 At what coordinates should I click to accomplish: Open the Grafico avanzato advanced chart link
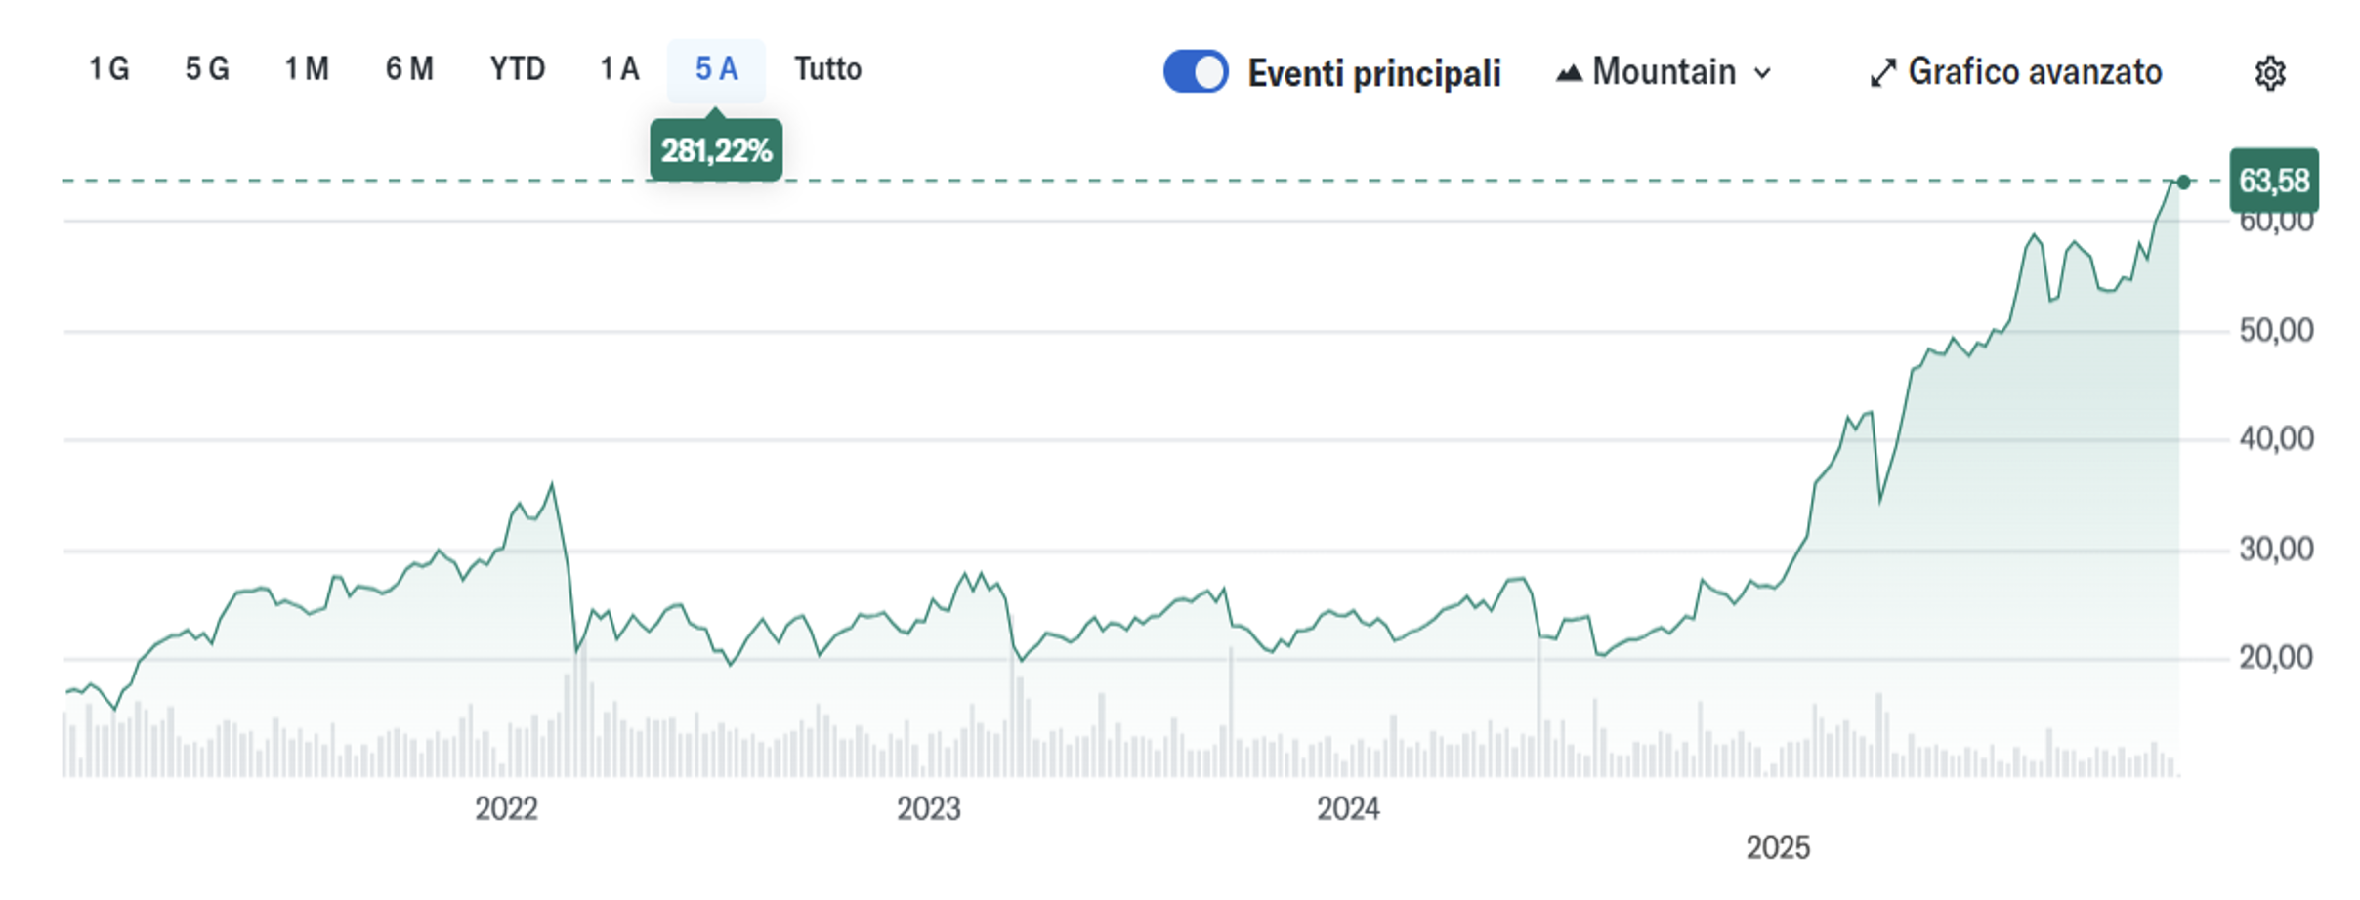click(2034, 72)
